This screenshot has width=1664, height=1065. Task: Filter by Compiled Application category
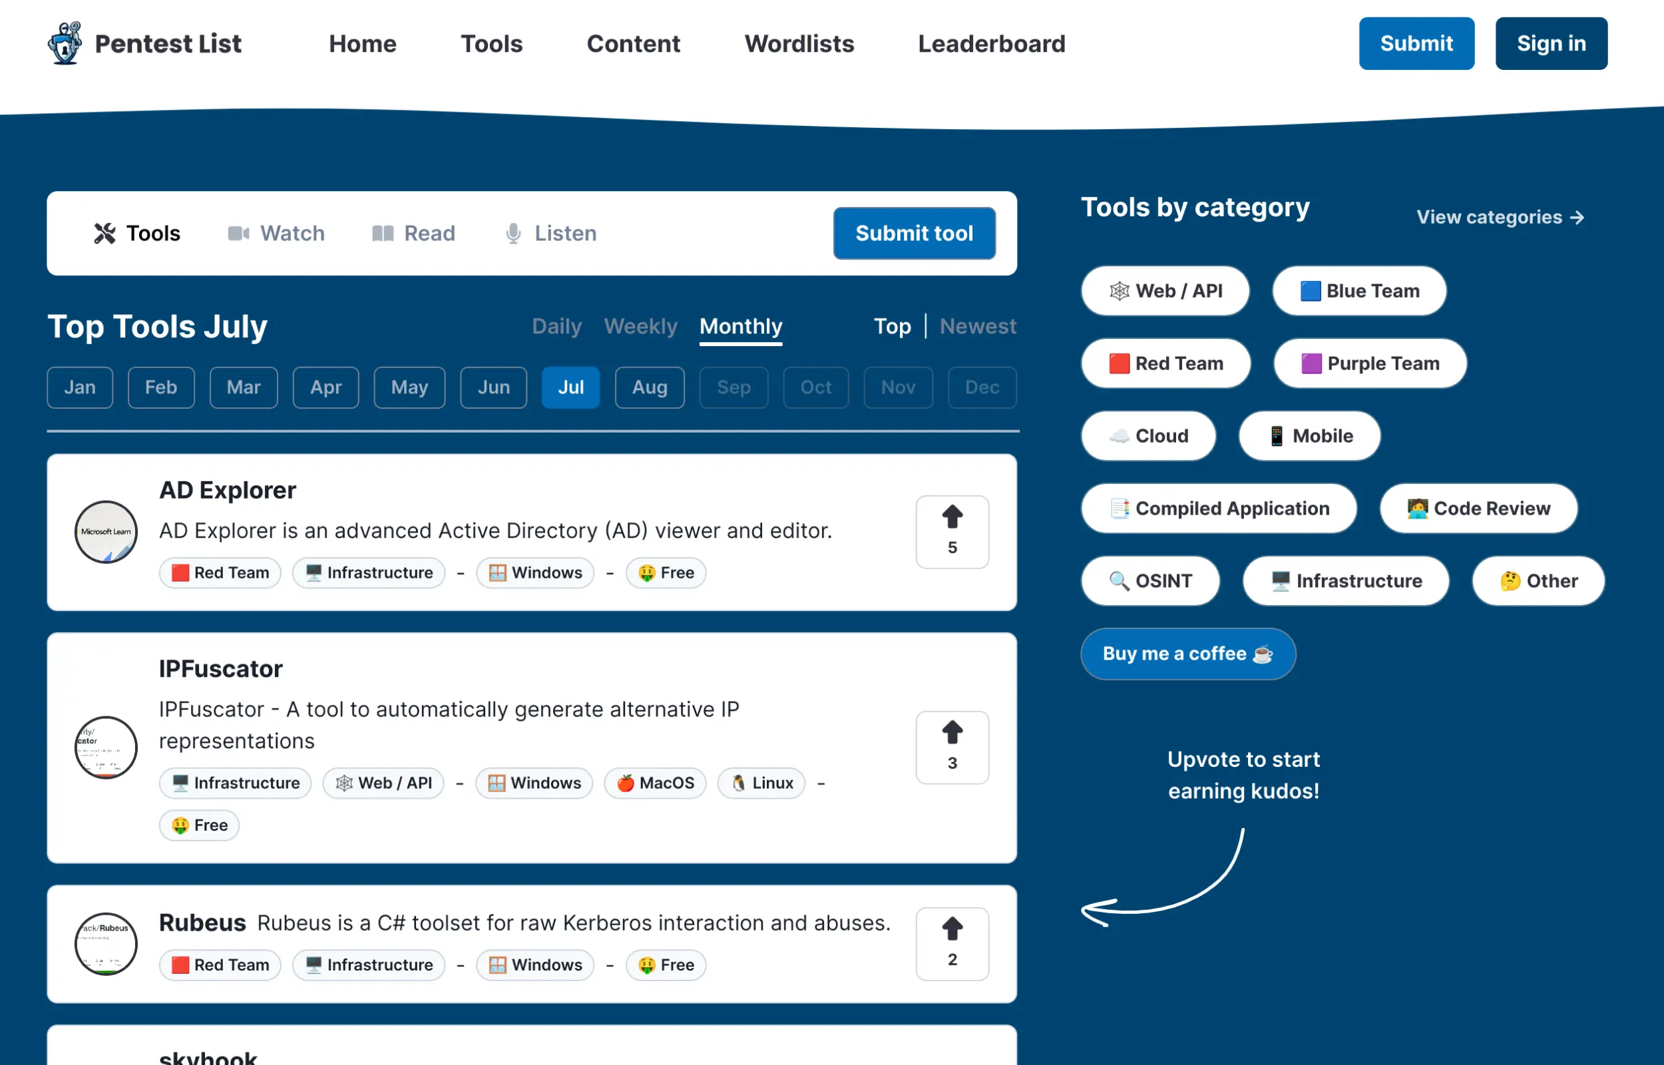(1218, 509)
